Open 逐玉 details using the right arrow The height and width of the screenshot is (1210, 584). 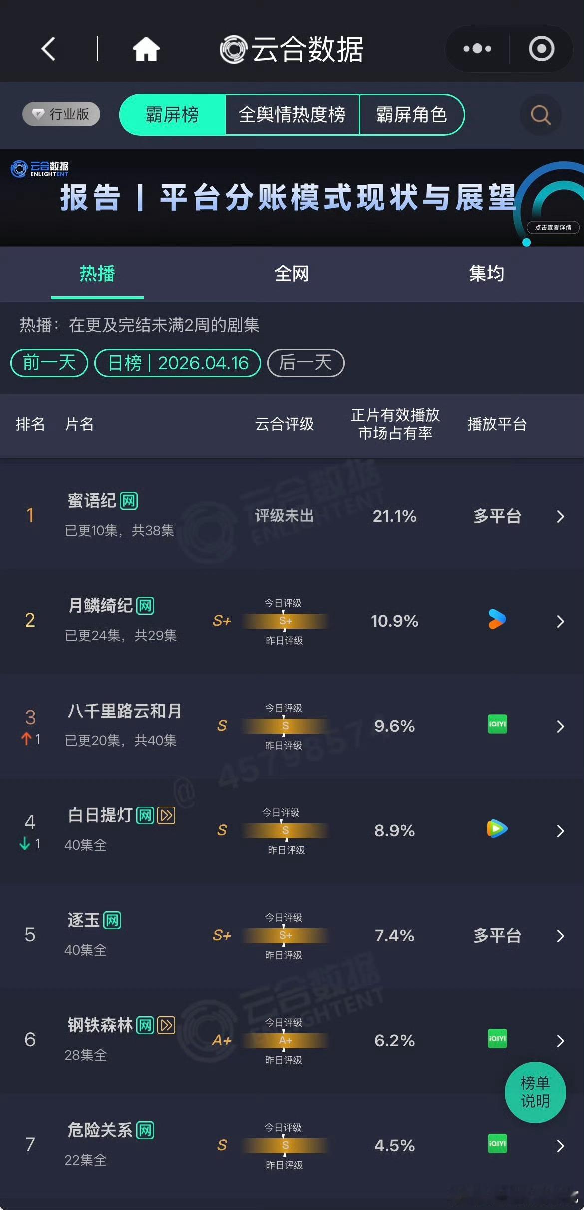pyautogui.click(x=560, y=936)
